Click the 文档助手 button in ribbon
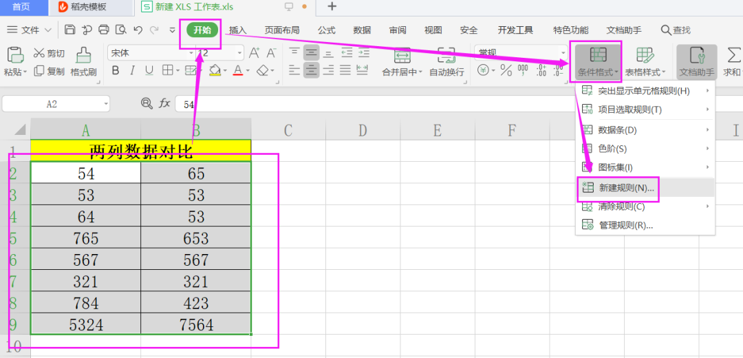Image resolution: width=743 pixels, height=358 pixels. coord(696,62)
